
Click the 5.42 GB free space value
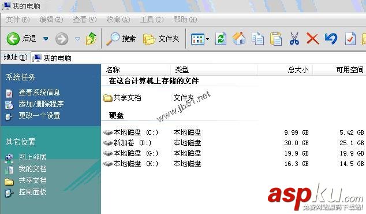pyautogui.click(x=352, y=132)
